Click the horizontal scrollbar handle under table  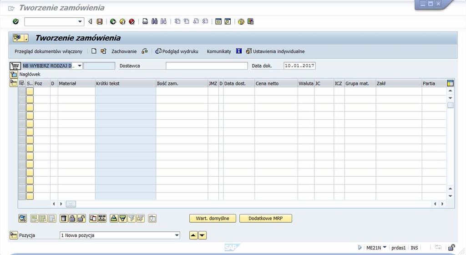(x=71, y=204)
